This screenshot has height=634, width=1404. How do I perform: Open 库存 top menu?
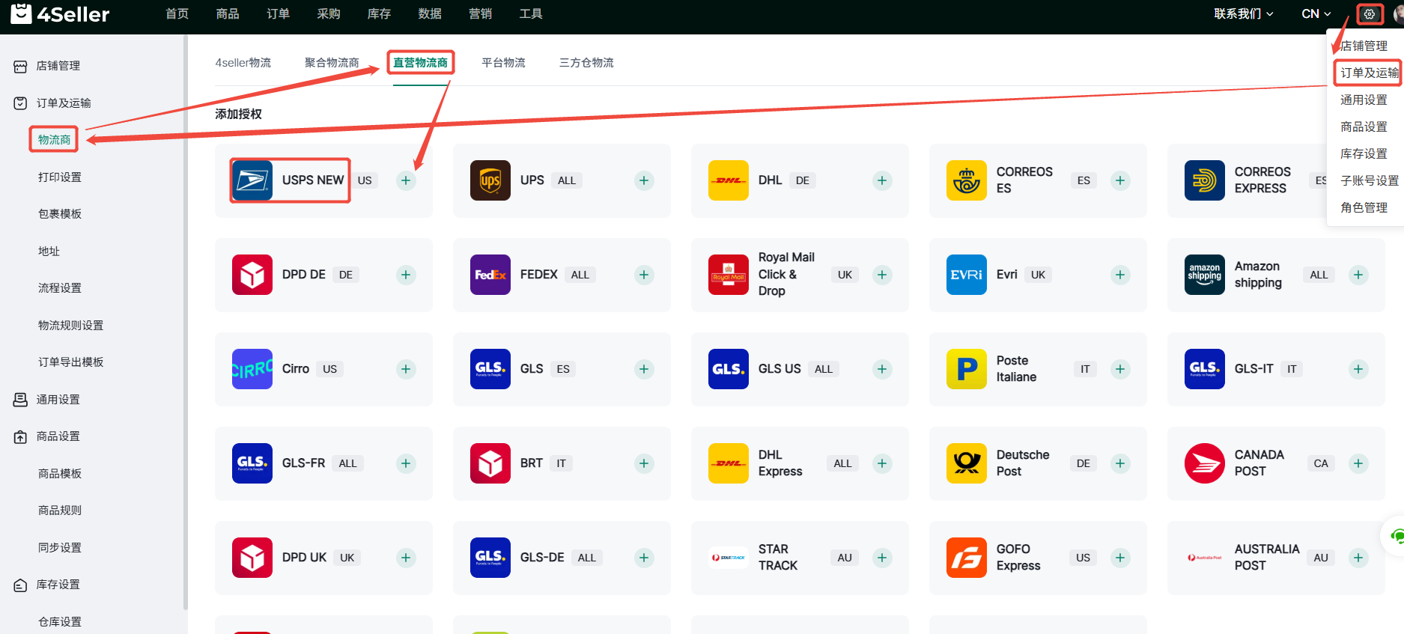coord(380,14)
